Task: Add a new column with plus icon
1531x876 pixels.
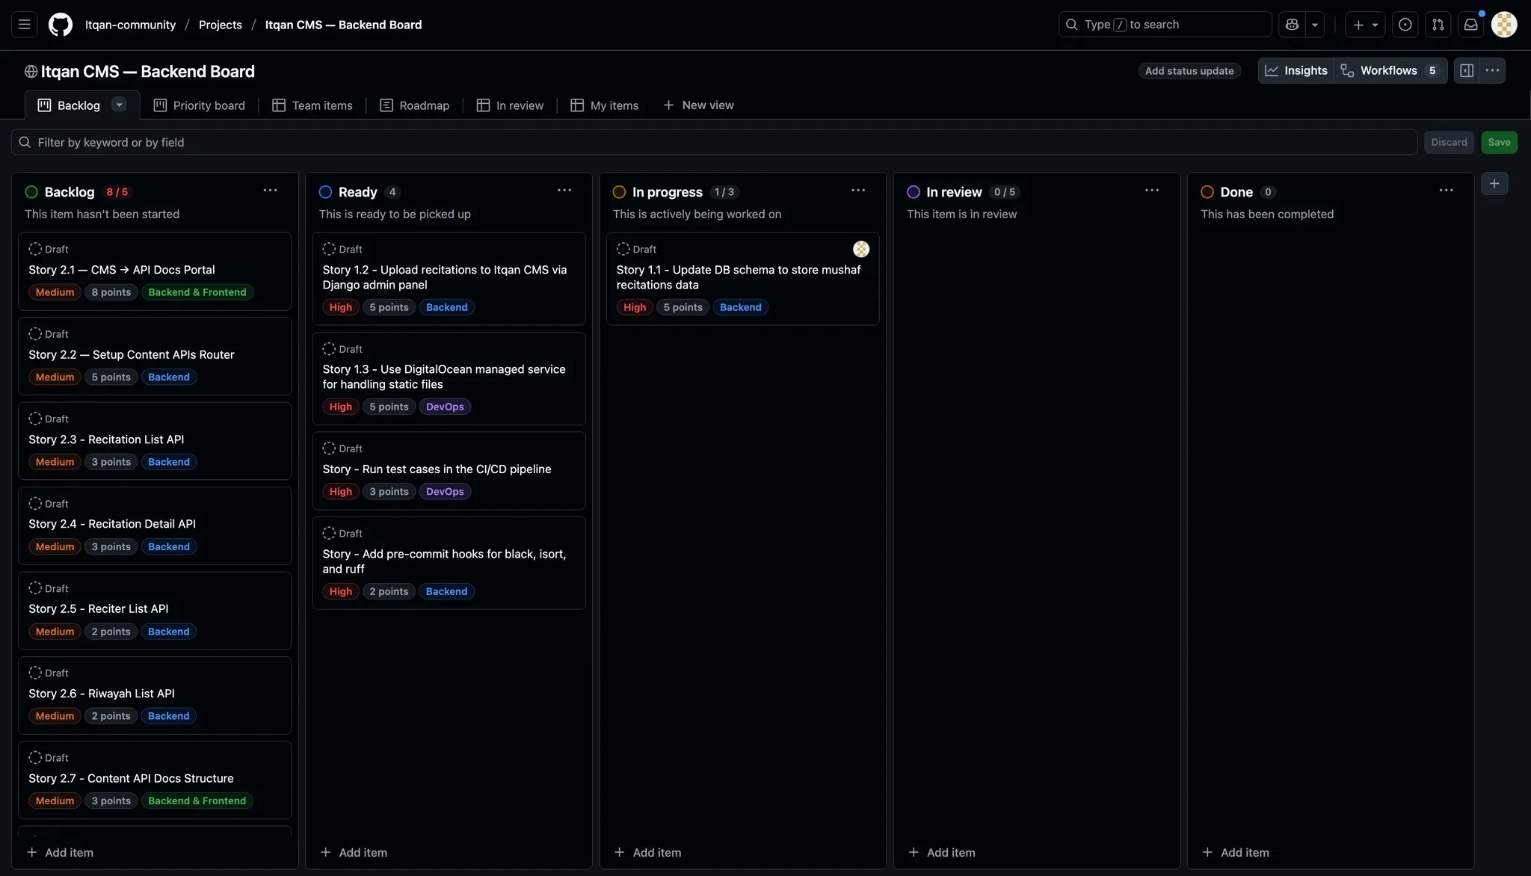Action: pos(1494,184)
